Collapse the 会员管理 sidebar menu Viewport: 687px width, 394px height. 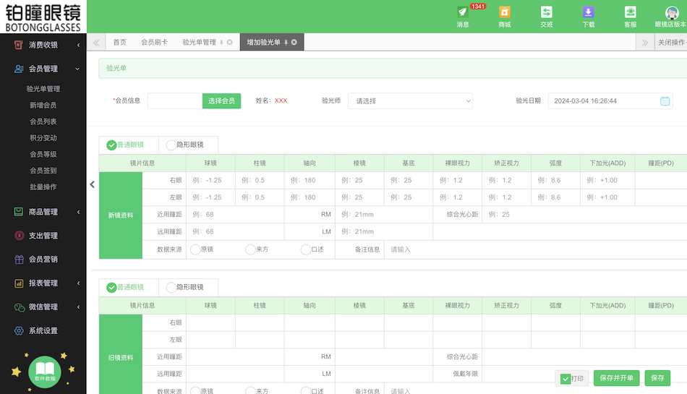(x=43, y=69)
